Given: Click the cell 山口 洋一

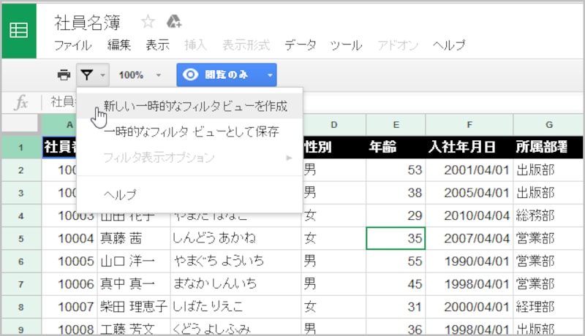Looking at the screenshot, I should coord(134,261).
